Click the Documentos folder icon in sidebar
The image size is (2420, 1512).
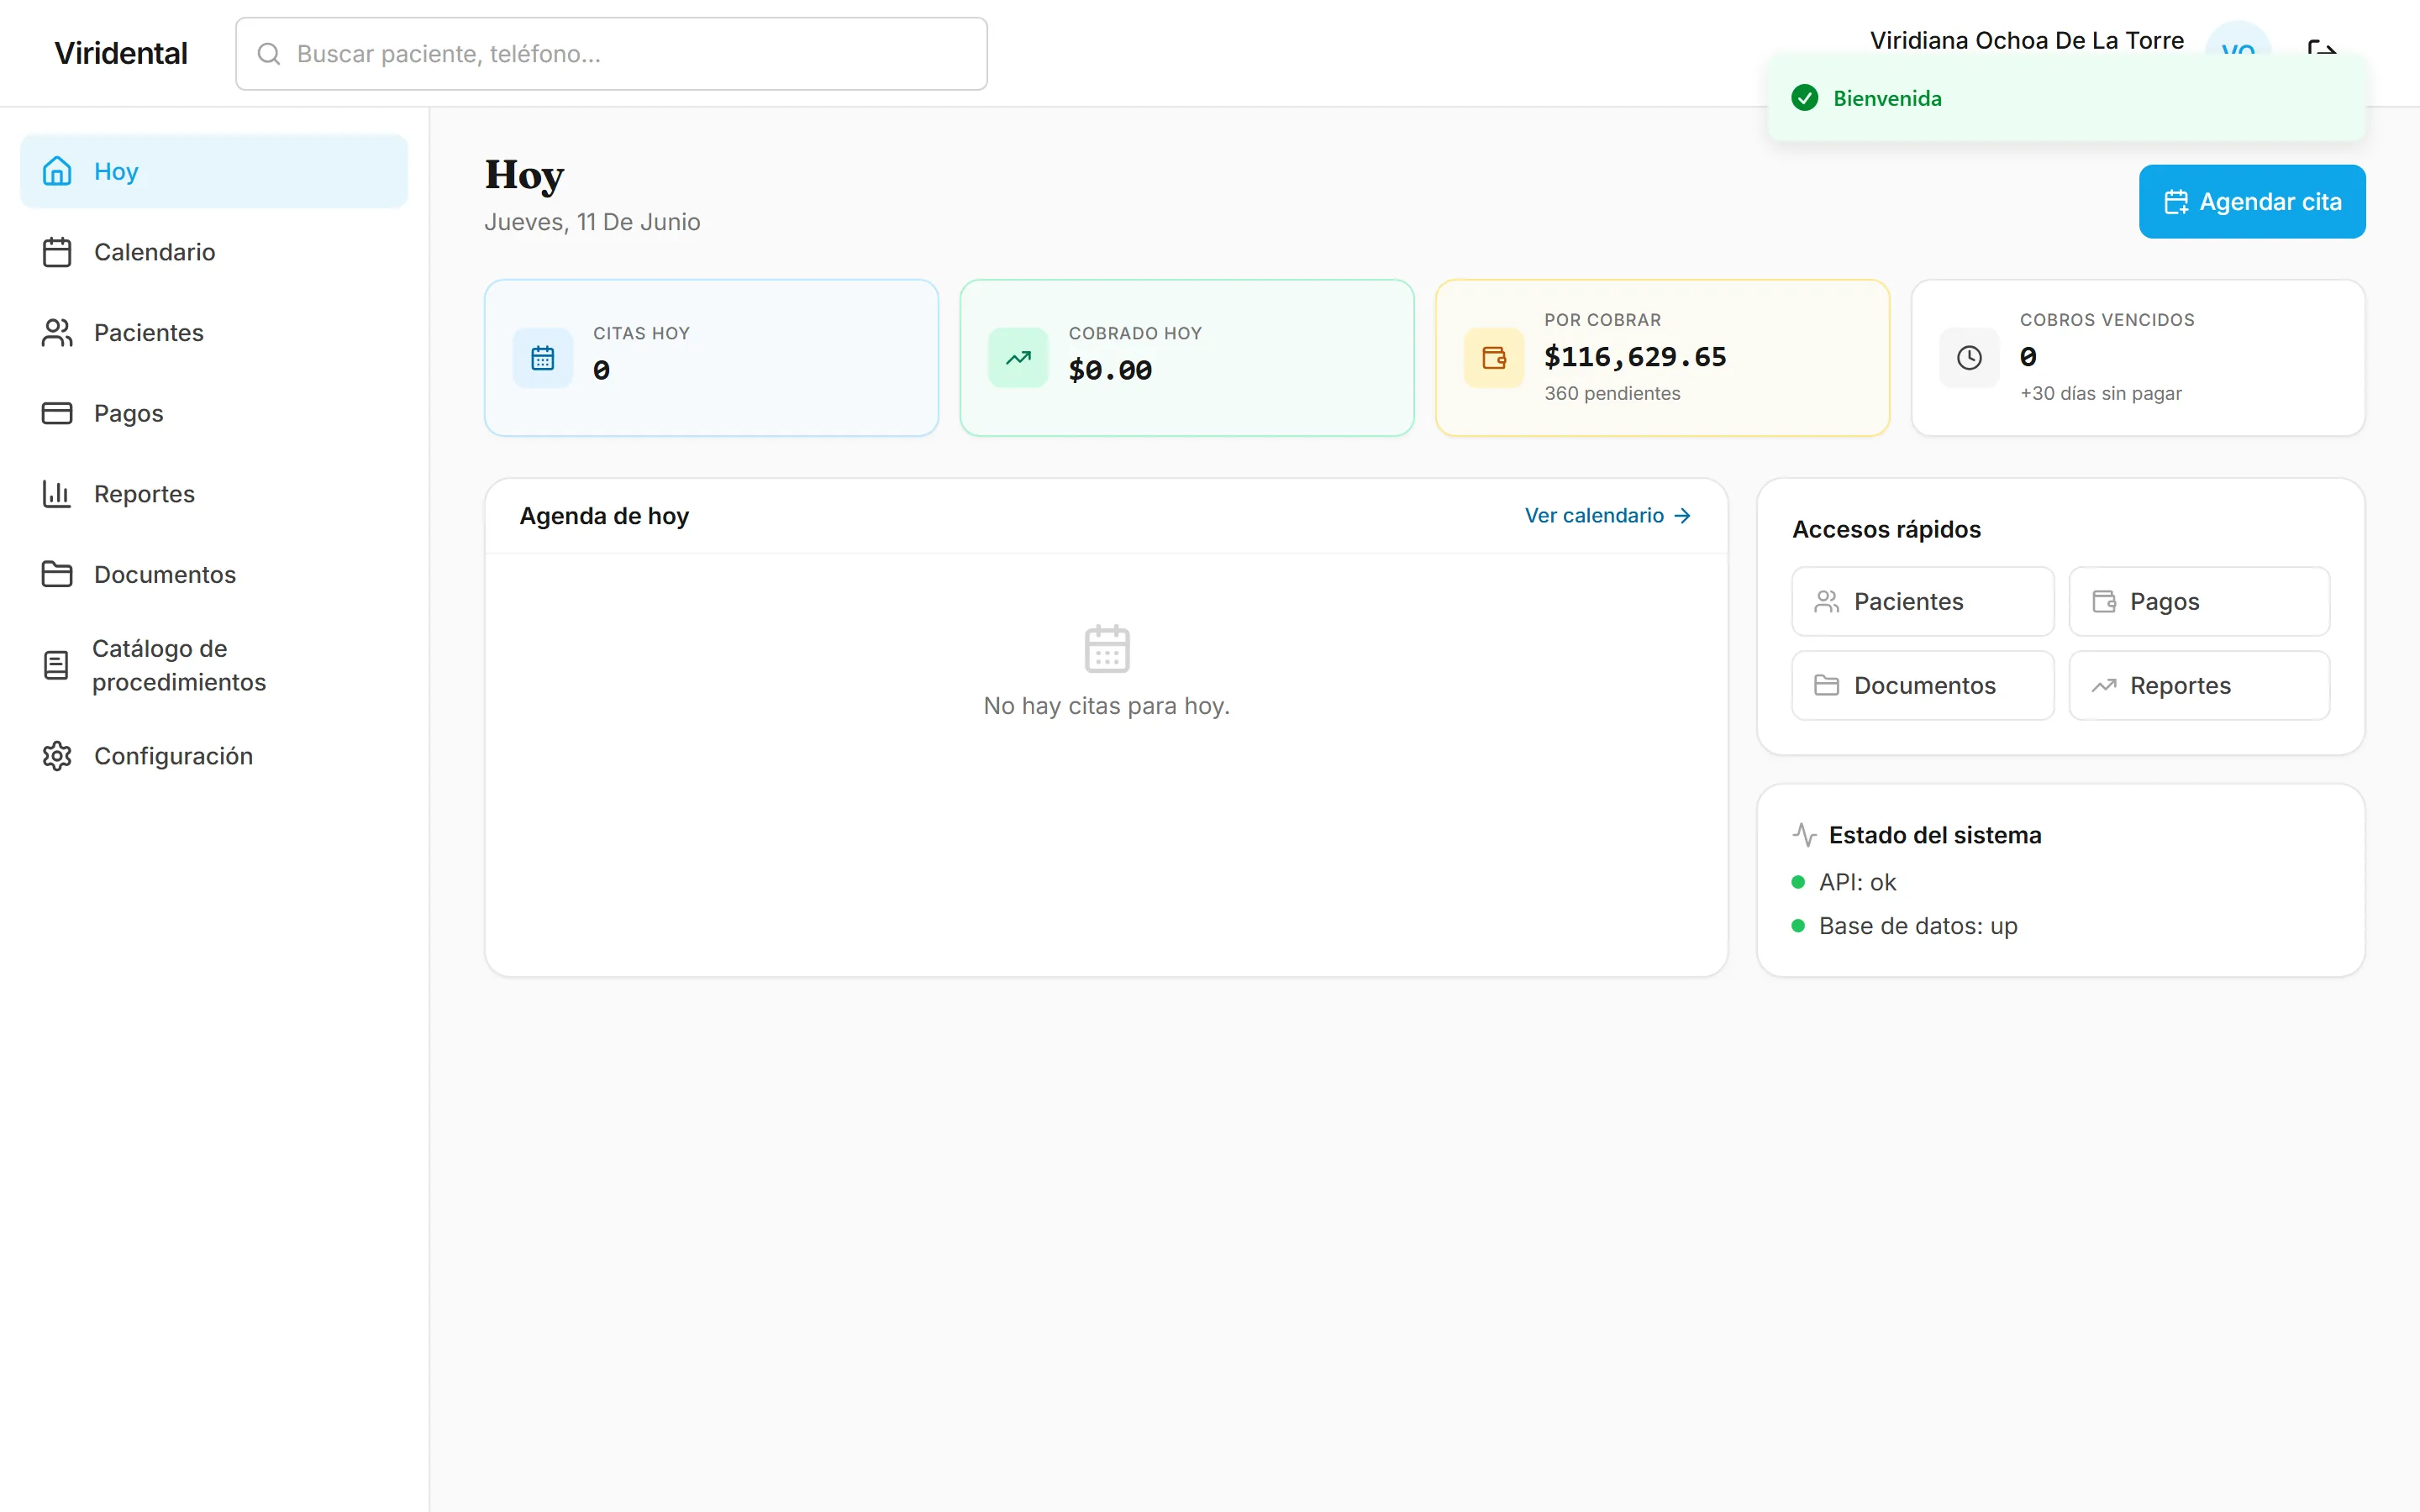pos(57,574)
